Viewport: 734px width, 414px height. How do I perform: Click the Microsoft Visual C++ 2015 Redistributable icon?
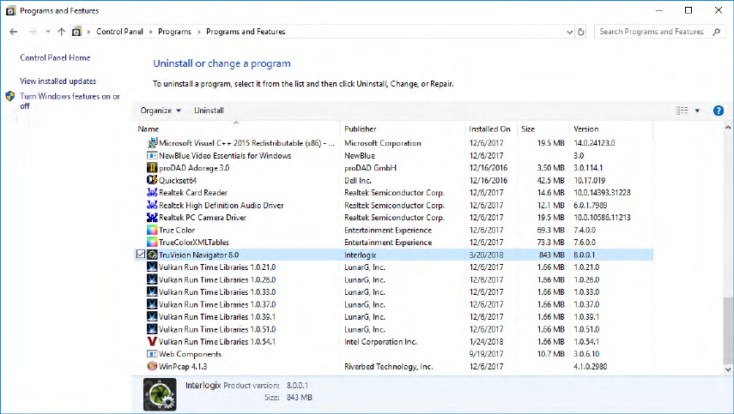152,143
